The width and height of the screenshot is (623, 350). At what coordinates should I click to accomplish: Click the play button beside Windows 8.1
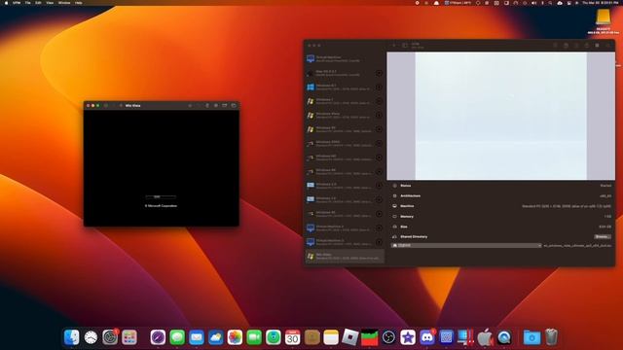click(379, 87)
